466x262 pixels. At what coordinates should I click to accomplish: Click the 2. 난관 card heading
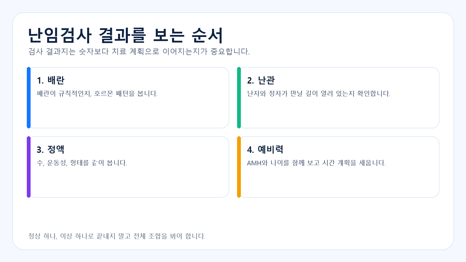click(261, 80)
